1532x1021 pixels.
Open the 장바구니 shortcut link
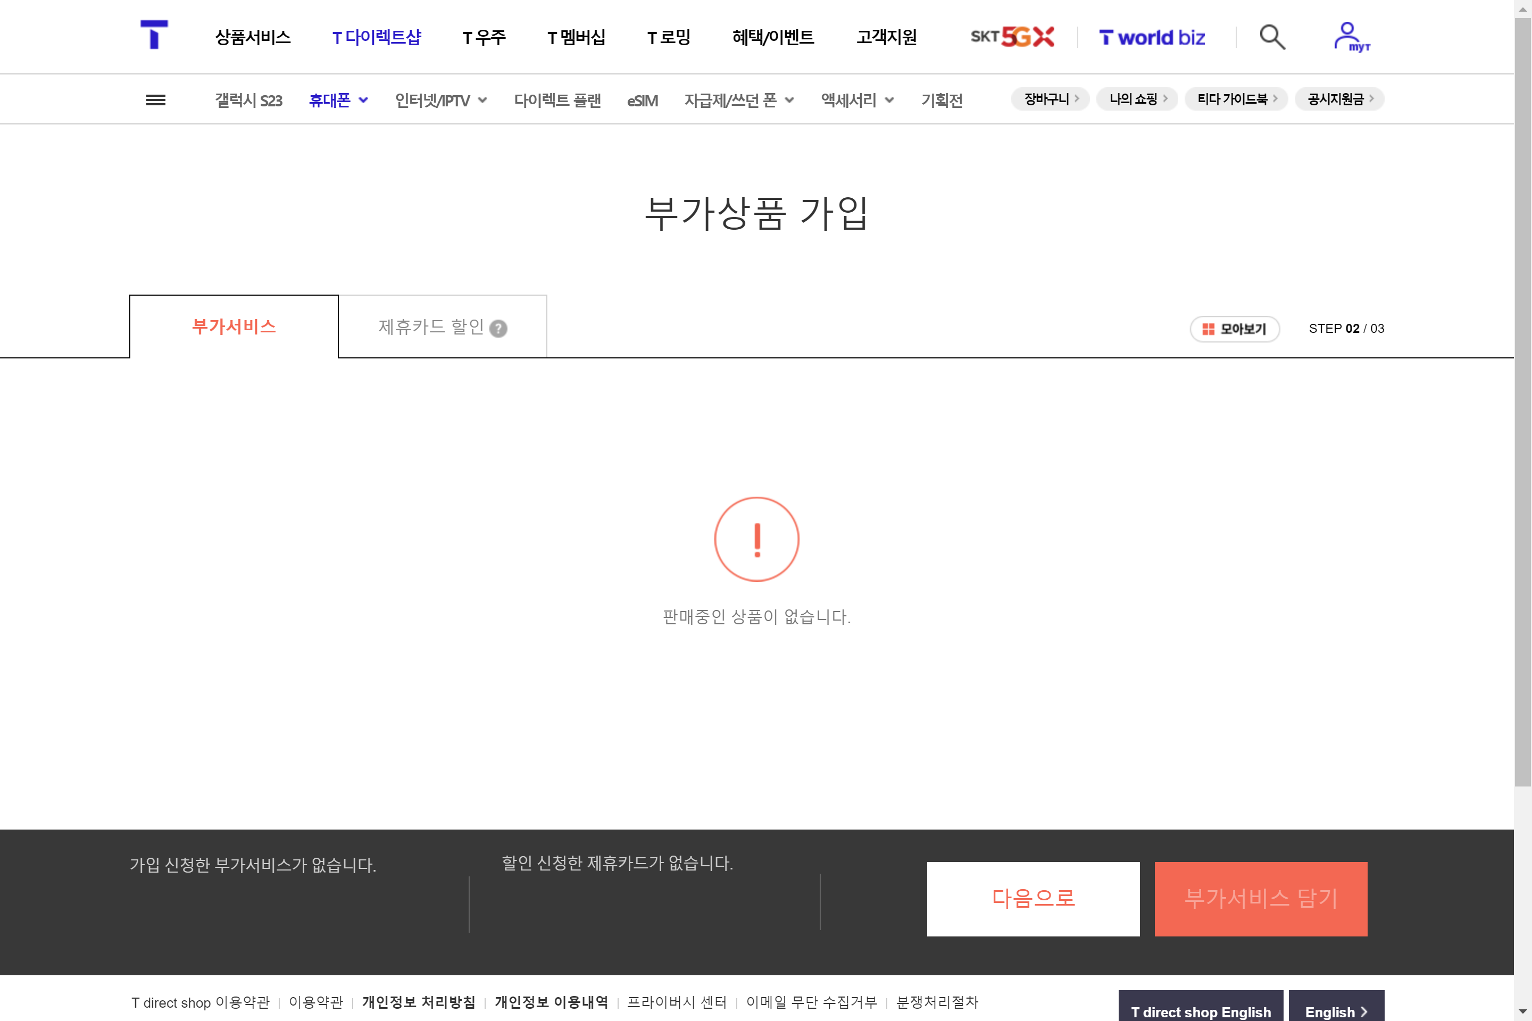pyautogui.click(x=1050, y=99)
